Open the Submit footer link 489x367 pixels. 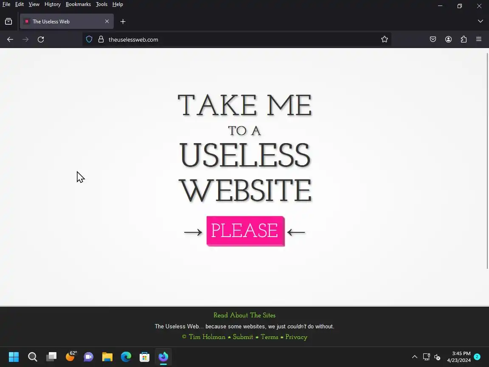coord(243,337)
